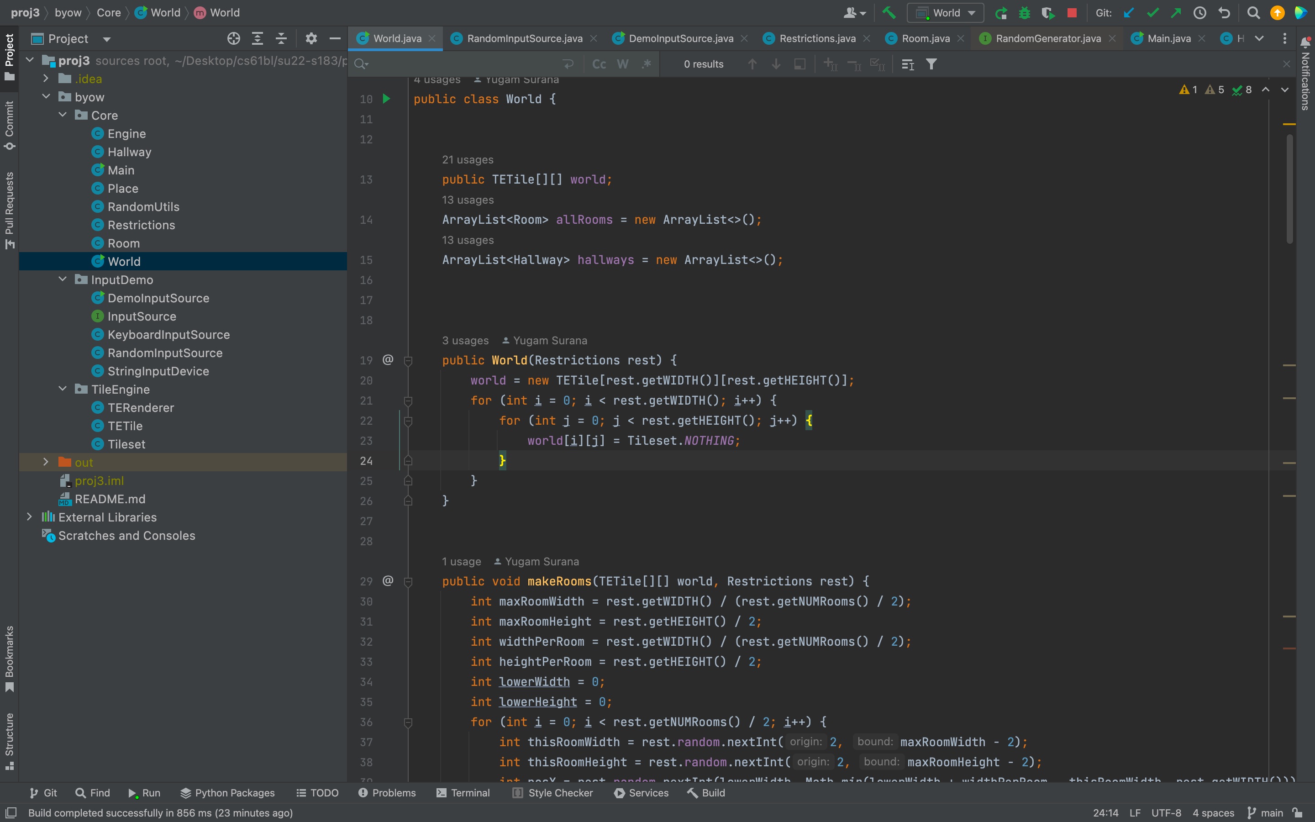Click the Debug bug icon in toolbar
The height and width of the screenshot is (822, 1315).
coord(1024,12)
